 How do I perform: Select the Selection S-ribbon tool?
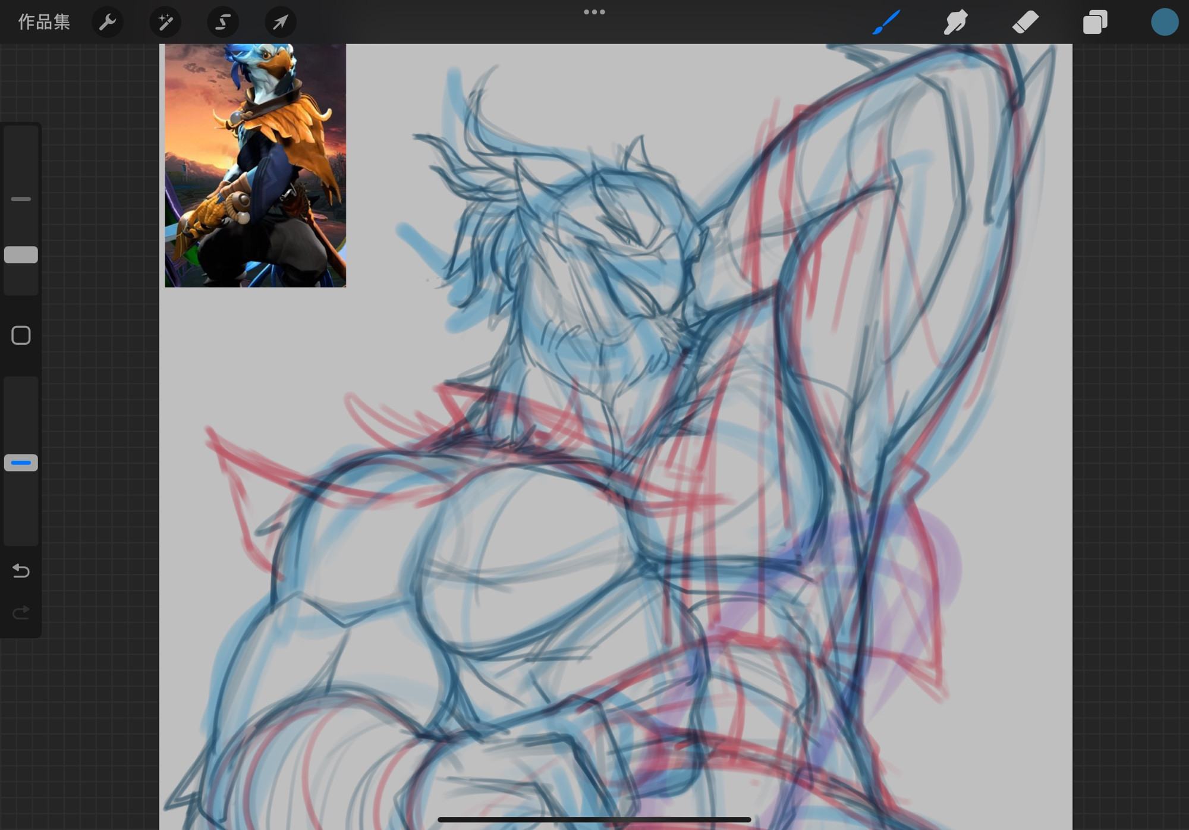pyautogui.click(x=223, y=22)
